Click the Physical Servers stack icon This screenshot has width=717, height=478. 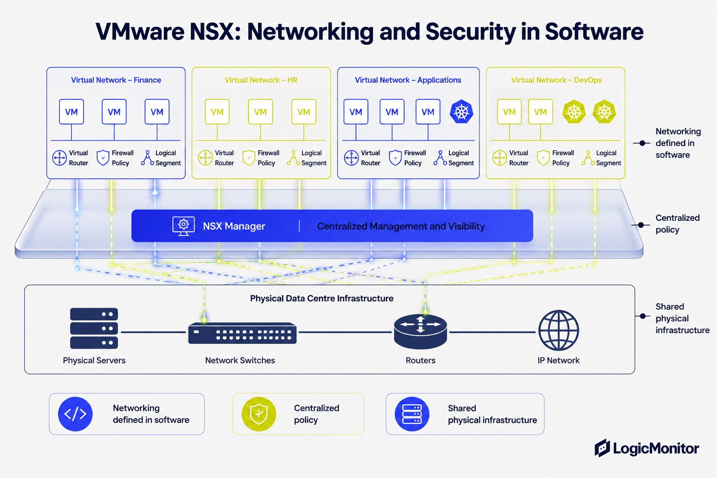click(94, 328)
